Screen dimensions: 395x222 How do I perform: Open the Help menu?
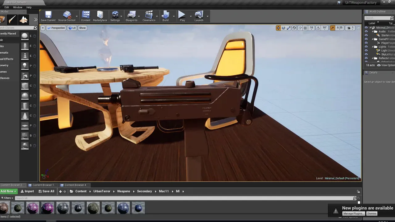[x=29, y=7]
